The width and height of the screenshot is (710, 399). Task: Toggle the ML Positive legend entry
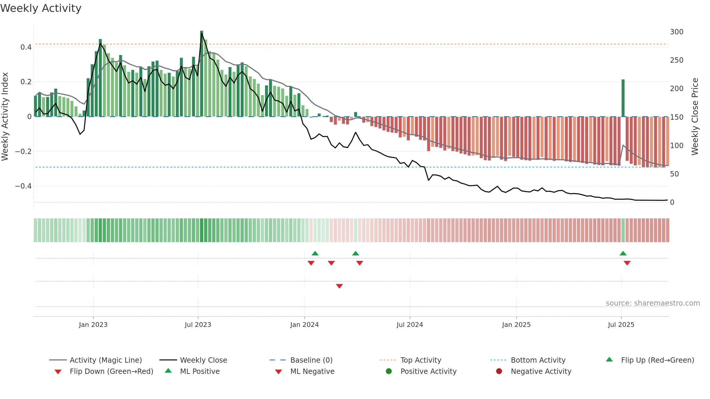[x=192, y=371]
